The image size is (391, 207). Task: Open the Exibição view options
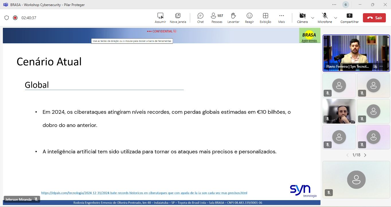(265, 16)
